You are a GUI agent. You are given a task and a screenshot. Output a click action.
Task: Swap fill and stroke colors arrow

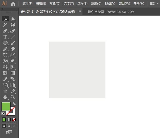coord(14,104)
